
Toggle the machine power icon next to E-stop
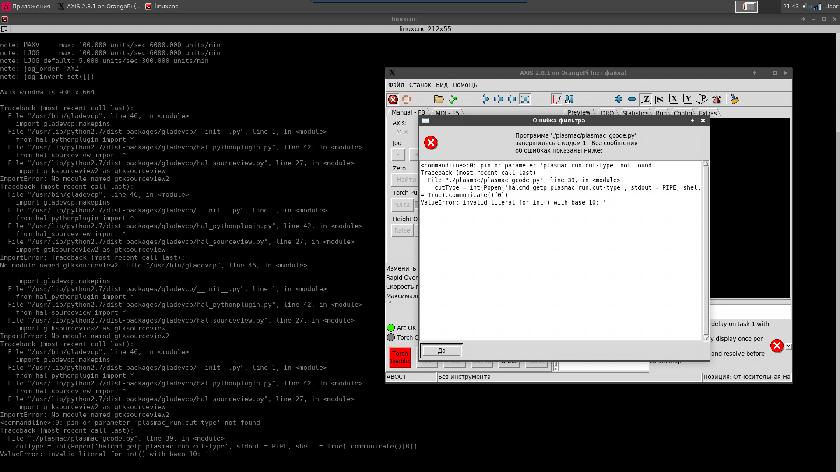tap(407, 100)
